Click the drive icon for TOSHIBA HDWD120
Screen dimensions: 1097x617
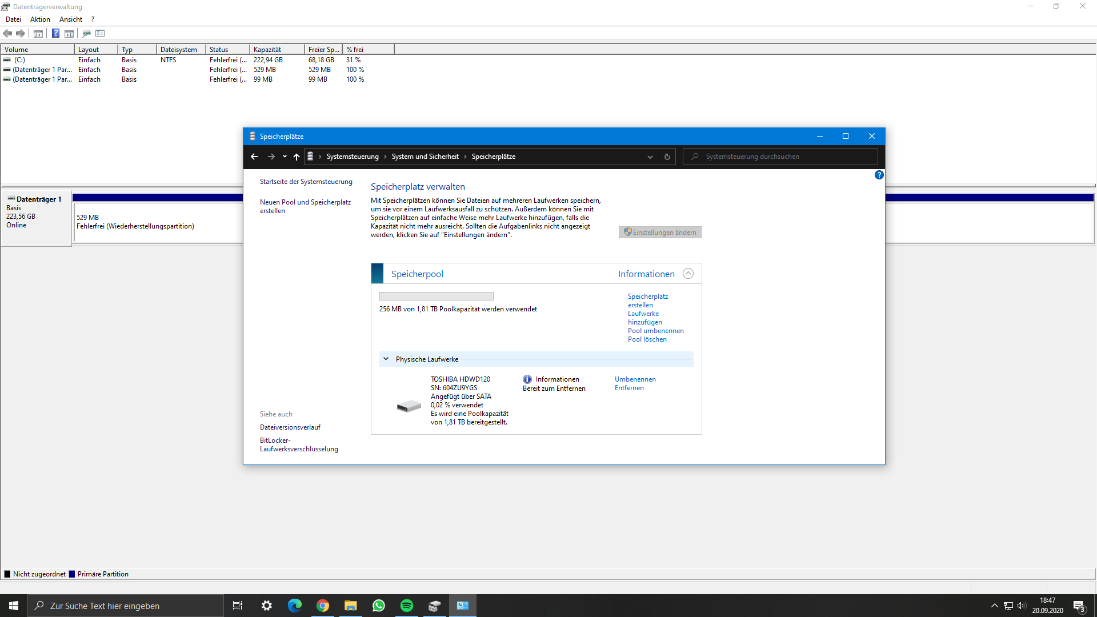pos(409,406)
